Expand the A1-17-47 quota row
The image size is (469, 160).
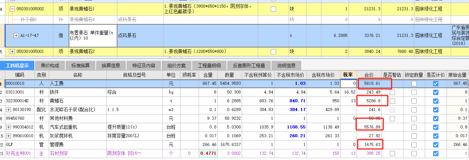16,35
